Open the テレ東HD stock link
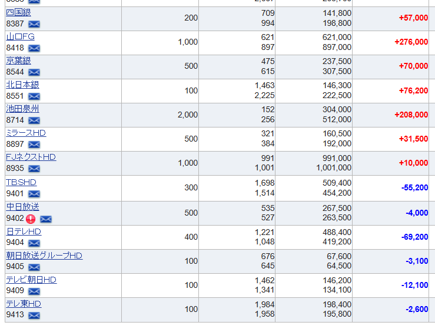The height and width of the screenshot is (329, 435). 24,304
